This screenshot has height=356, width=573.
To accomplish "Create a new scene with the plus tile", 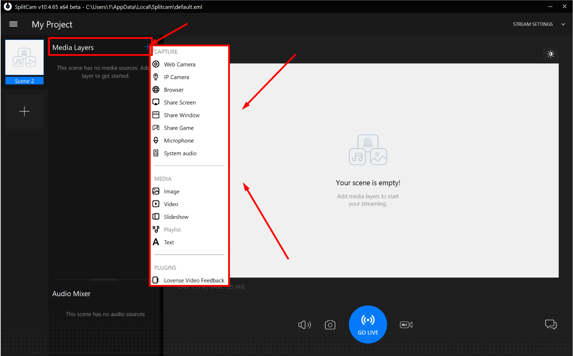I will pos(24,111).
